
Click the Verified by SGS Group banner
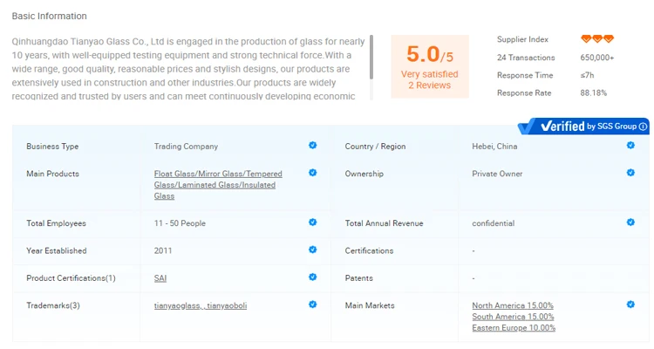pos(582,127)
